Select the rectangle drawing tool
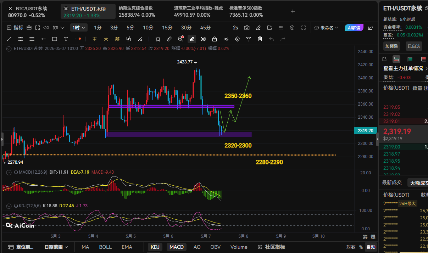The width and height of the screenshot is (428, 253). [55, 39]
